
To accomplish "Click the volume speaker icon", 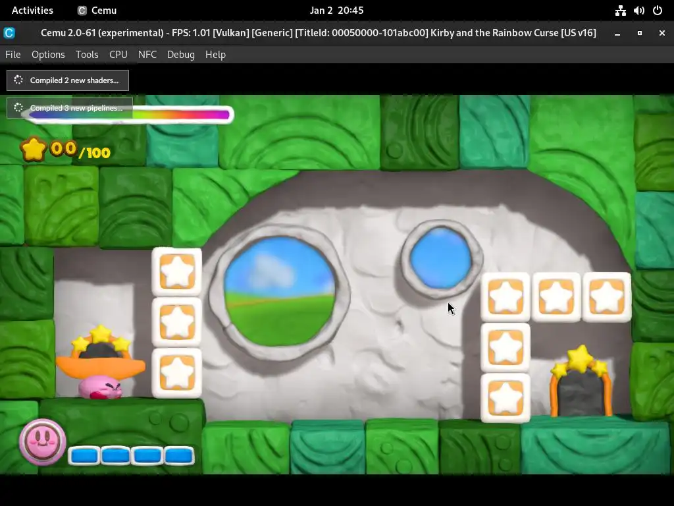I will click(x=638, y=11).
